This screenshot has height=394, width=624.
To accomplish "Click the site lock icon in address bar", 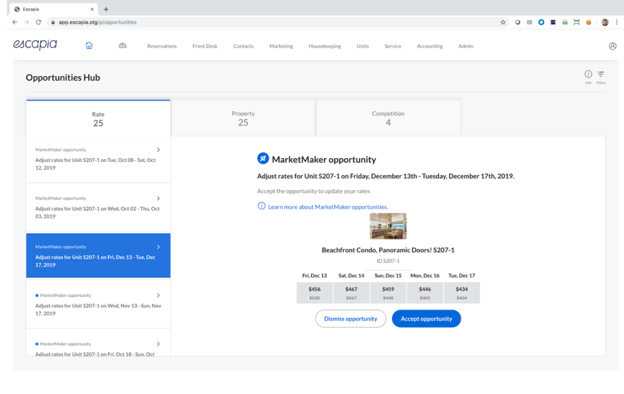I will [53, 22].
